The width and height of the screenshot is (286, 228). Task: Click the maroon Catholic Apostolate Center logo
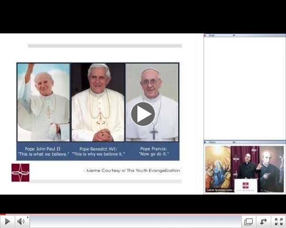[20, 173]
